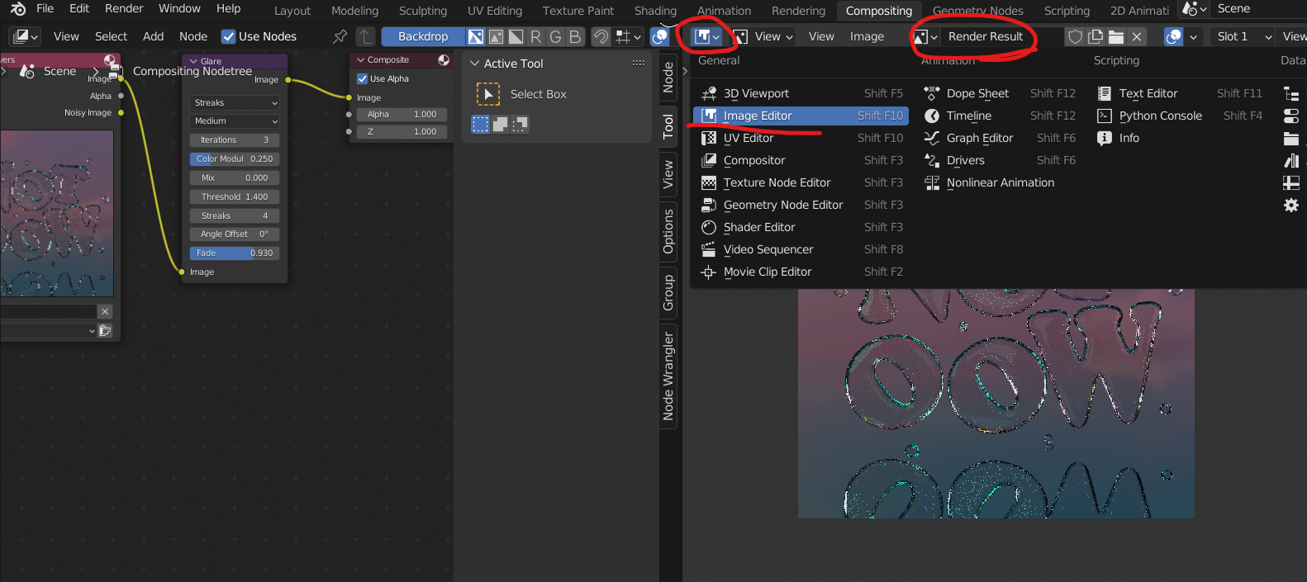Toggle the Backdrop button
Viewport: 1307px width, 582px height.
point(423,36)
